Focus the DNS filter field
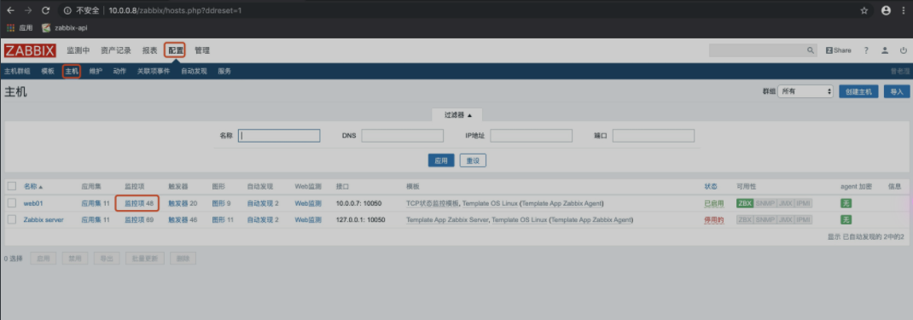Image resolution: width=913 pixels, height=320 pixels. click(403, 136)
